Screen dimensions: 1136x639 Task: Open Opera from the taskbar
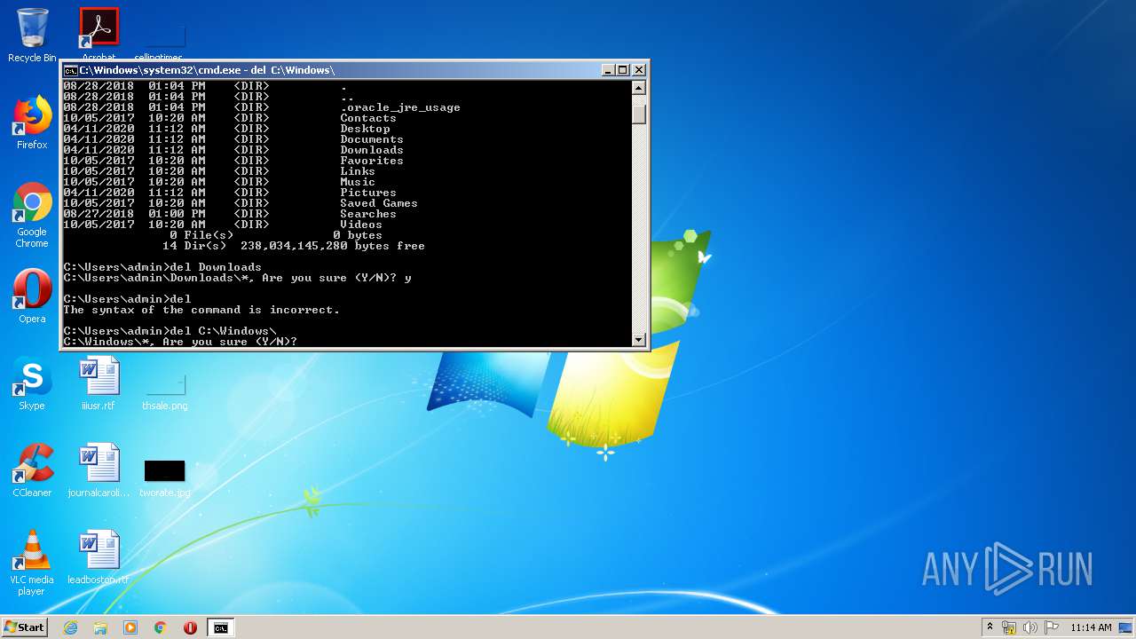[x=190, y=627]
